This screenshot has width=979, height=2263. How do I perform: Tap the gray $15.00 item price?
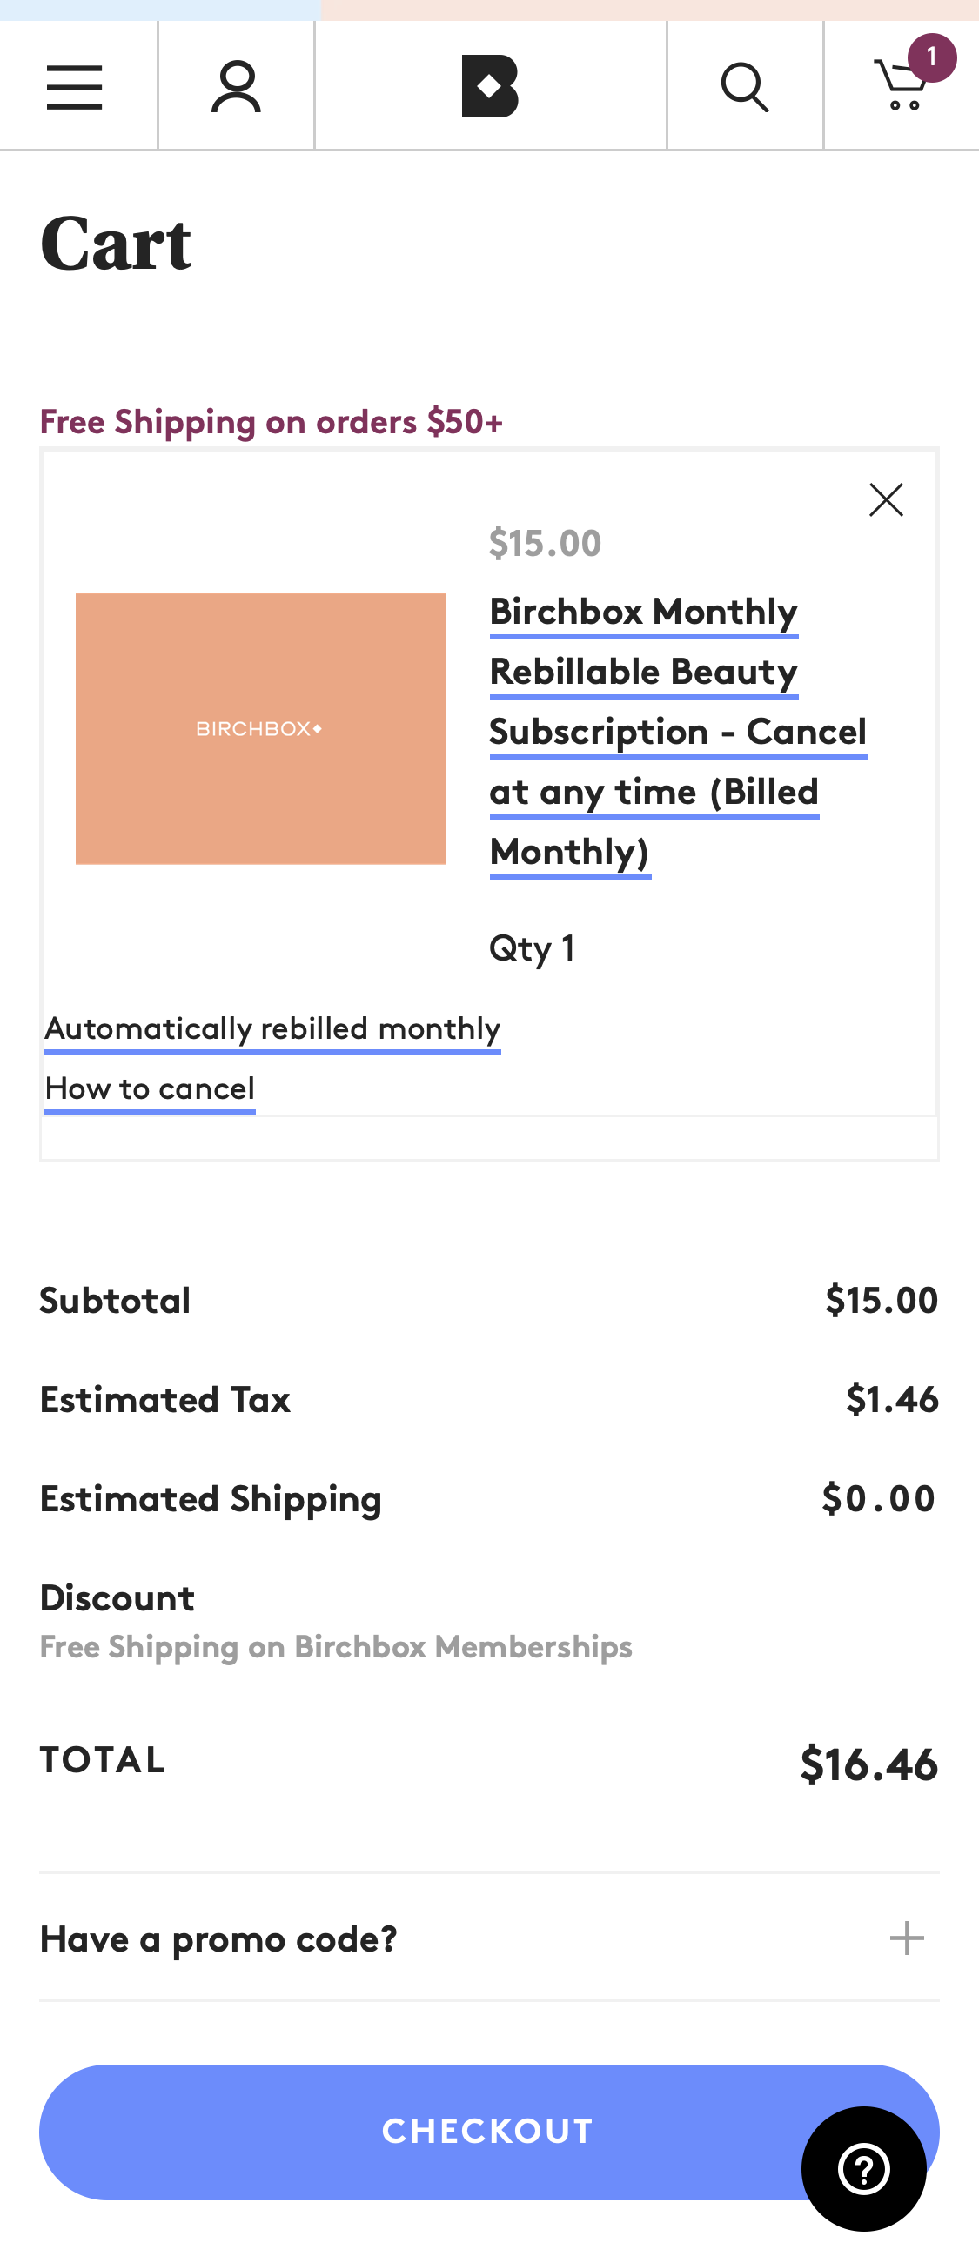[545, 543]
